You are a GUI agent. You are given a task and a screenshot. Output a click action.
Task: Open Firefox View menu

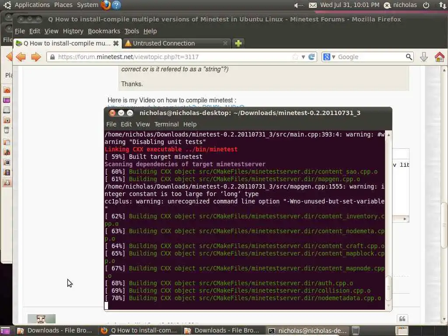click(x=52, y=31)
